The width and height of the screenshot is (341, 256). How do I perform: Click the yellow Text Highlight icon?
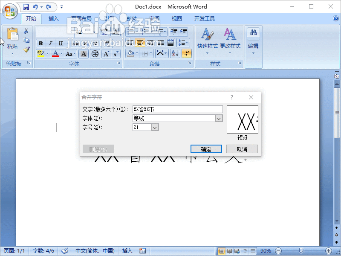pos(40,54)
